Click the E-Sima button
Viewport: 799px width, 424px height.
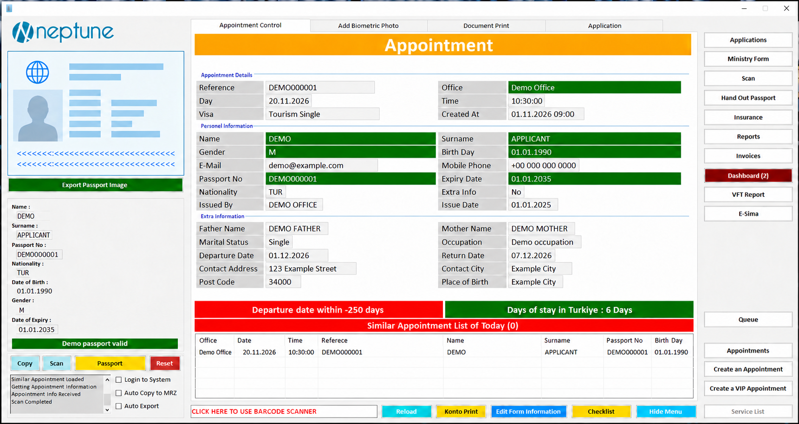(748, 214)
